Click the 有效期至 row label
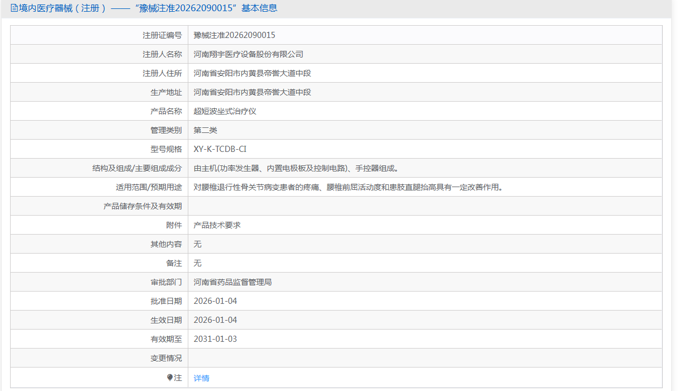This screenshot has height=391, width=679. tap(166, 339)
